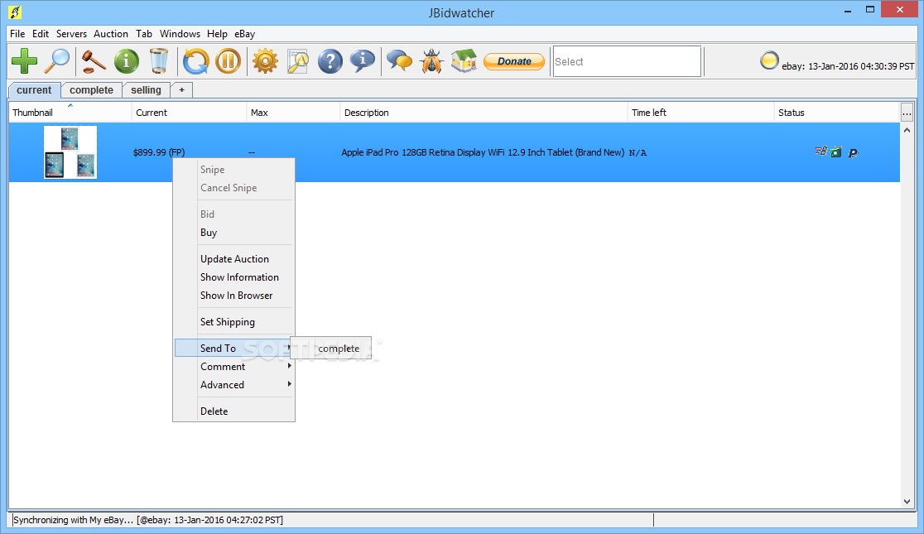Choose Buy from the context menu
Viewport: 924px width, 534px height.
[234, 232]
